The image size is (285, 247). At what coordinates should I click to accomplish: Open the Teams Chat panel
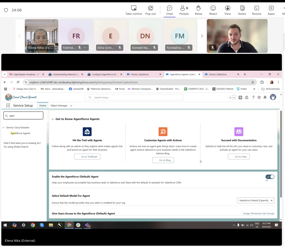(x=169, y=10)
